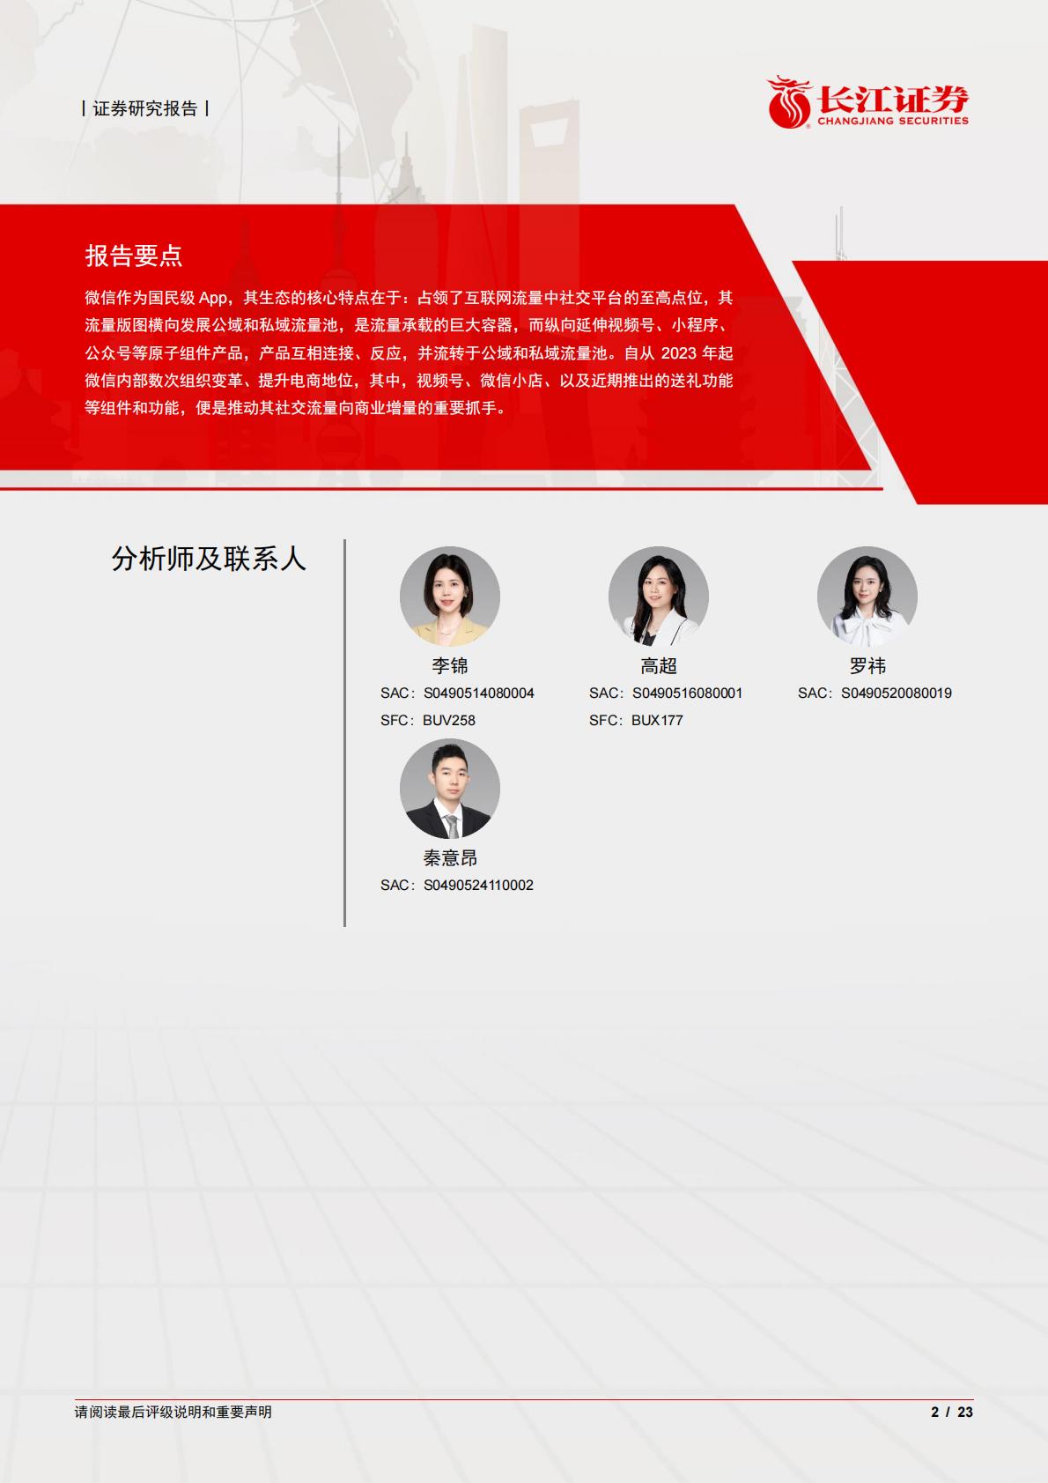Screen dimensions: 1048x1483
Task: Click the '分析师及联系人' section title
Action: (209, 559)
